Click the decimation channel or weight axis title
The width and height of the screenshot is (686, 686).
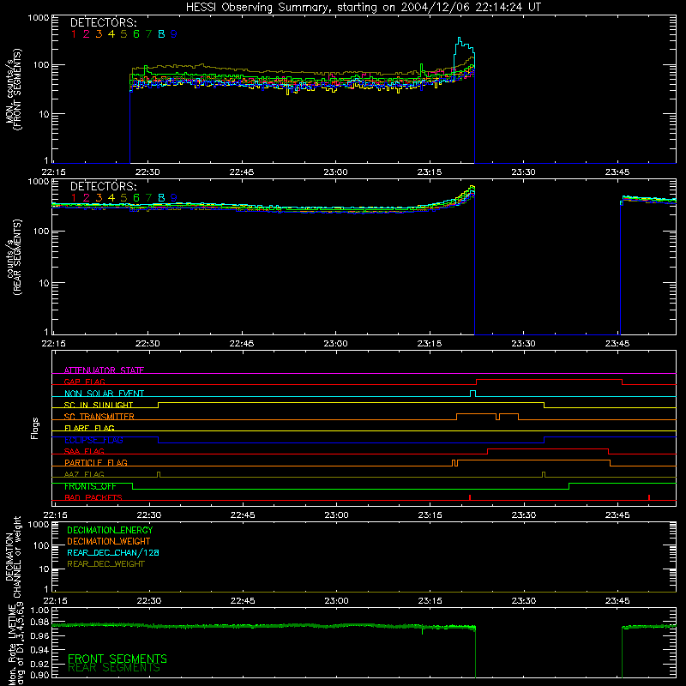coord(13,557)
